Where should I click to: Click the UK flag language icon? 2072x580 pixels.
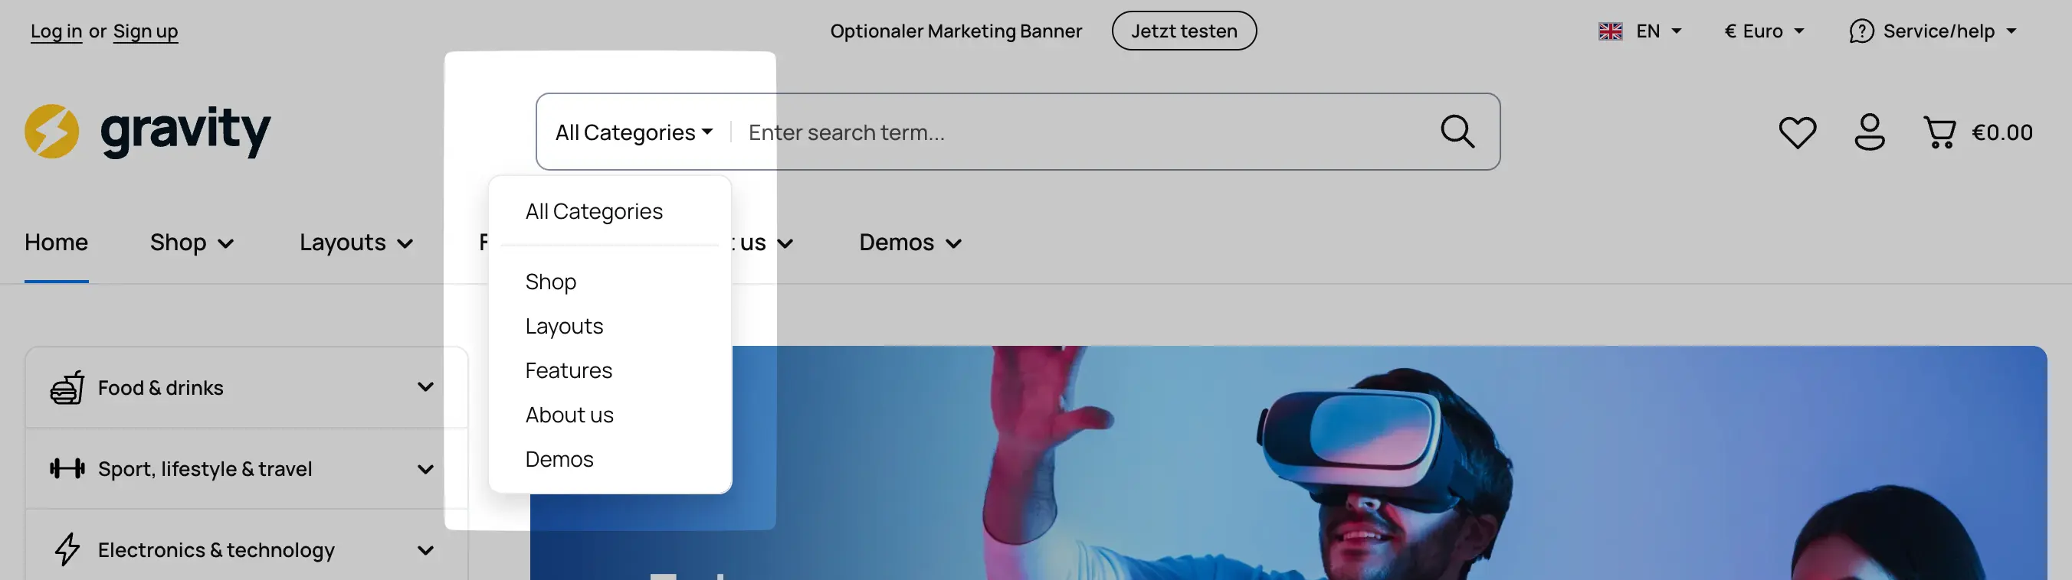coord(1609,31)
